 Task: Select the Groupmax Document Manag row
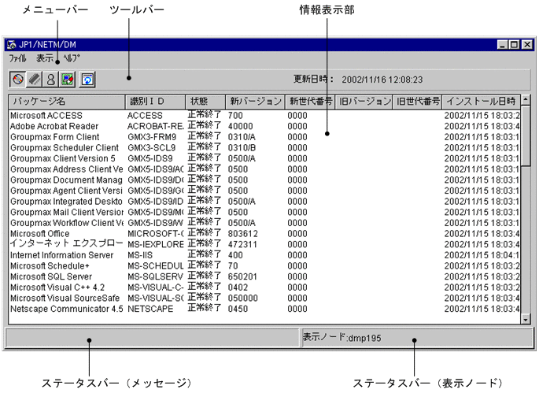(264, 180)
